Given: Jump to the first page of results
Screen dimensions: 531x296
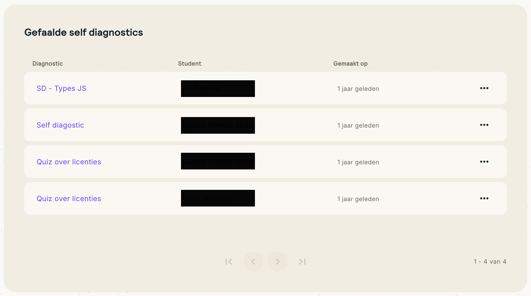Looking at the screenshot, I should click(x=229, y=262).
